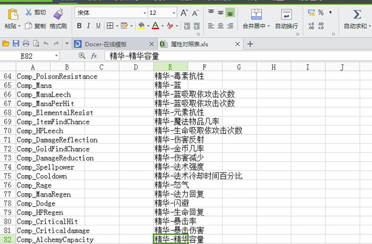Viewport: 372px width, 244px height.
Task: Click the increase decimal places icon
Action: [x=311, y=25]
